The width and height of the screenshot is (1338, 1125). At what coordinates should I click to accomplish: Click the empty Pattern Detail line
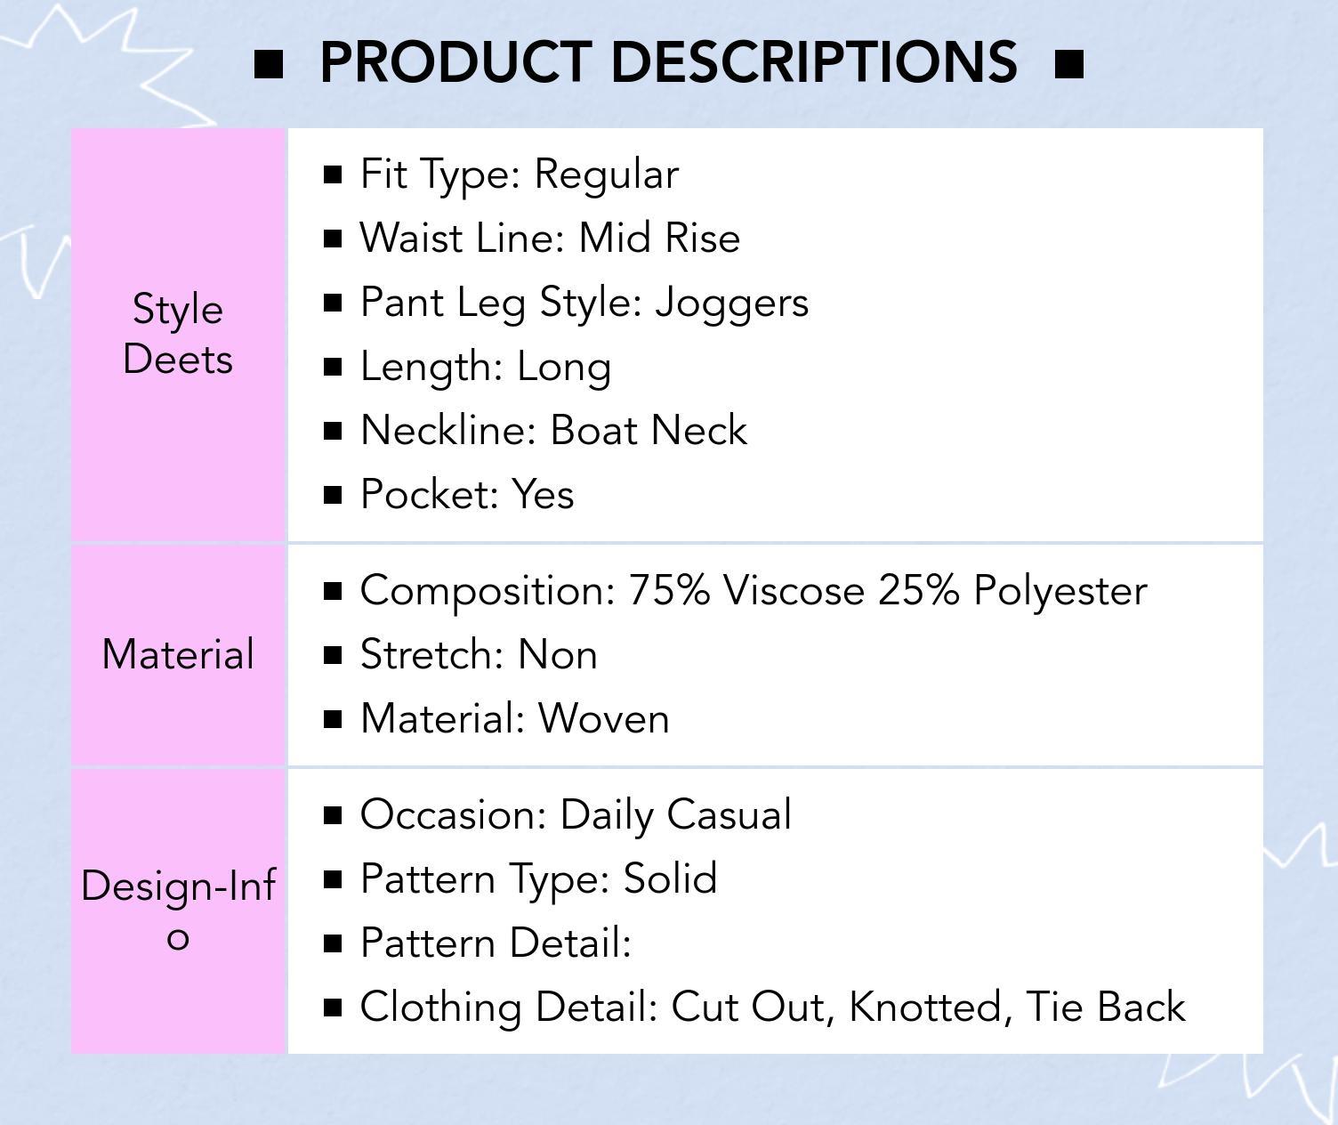click(x=496, y=943)
